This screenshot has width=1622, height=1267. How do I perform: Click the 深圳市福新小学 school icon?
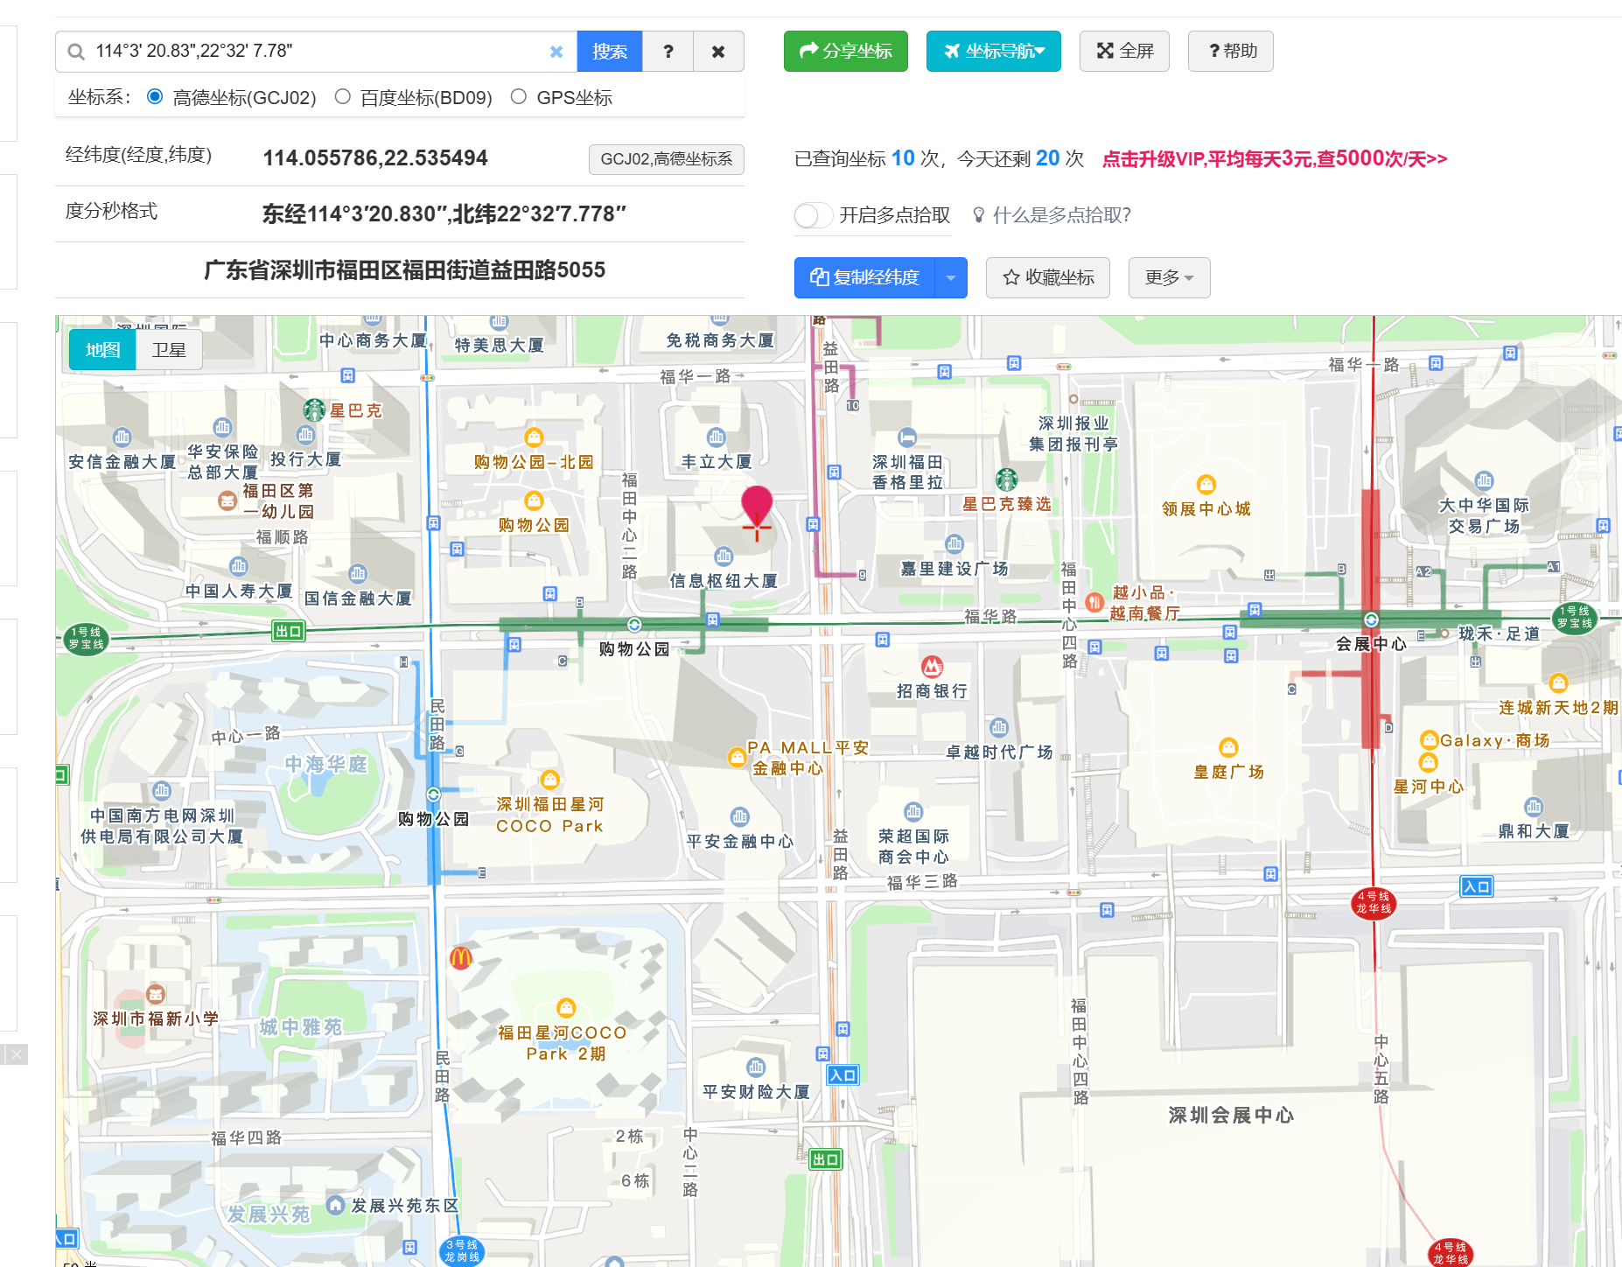[156, 994]
